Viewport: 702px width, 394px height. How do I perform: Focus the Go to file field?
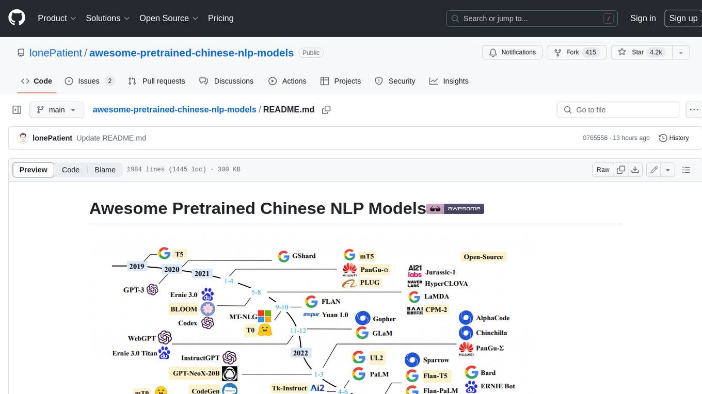pos(618,110)
